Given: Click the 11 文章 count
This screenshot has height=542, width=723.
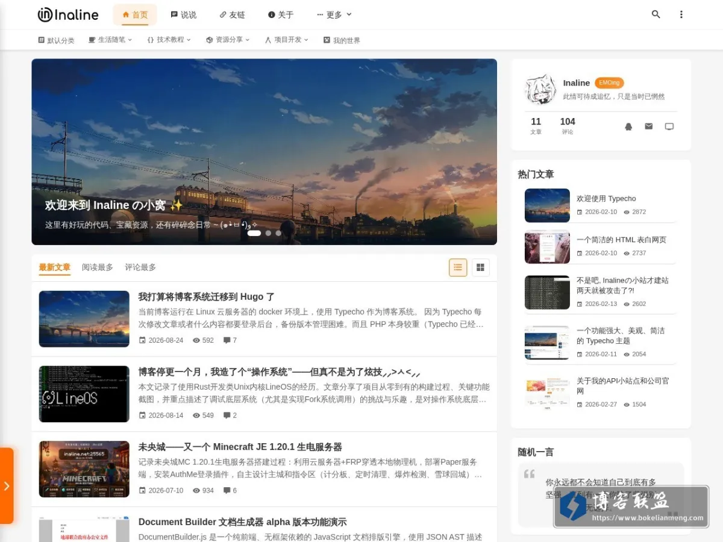Looking at the screenshot, I should [536, 126].
